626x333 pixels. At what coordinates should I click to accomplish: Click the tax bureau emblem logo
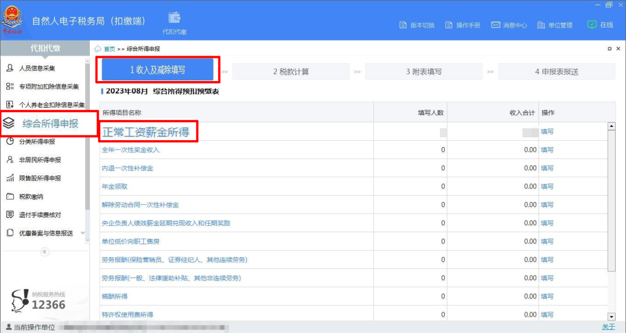[x=12, y=20]
